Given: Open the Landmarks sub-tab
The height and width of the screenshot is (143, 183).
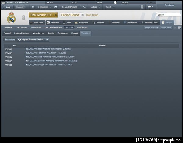Looking at the screenshot, I should point(36,27).
